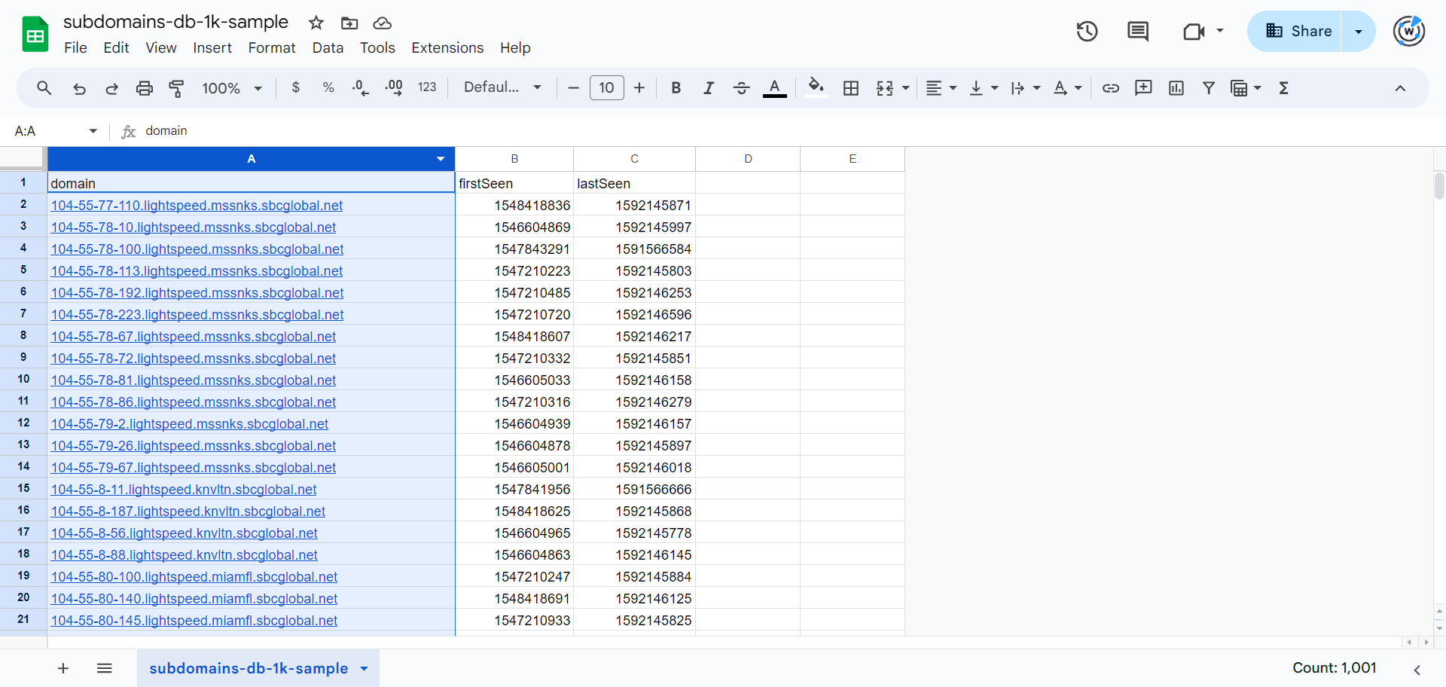Insert a chart using toolbar icon
Image resolution: width=1446 pixels, height=687 pixels.
point(1176,88)
